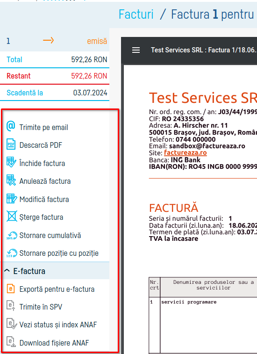257x354 pixels.
Task: Click the Scadentă la date 03.07.2024
Action: point(90,93)
